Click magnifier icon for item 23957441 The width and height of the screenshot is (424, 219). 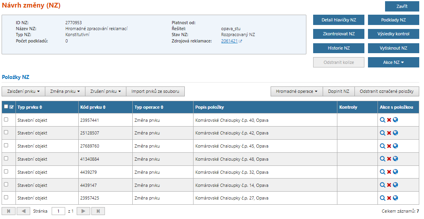[382, 120]
